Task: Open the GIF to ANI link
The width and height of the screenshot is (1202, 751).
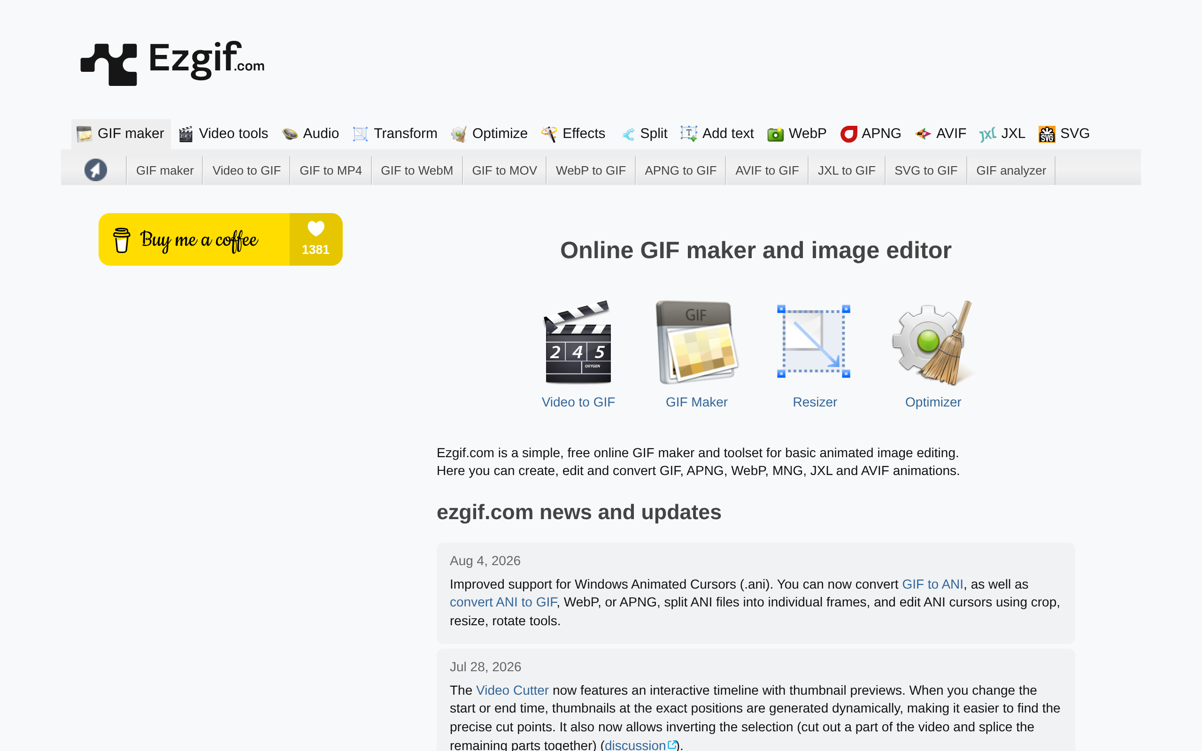Action: (932, 584)
